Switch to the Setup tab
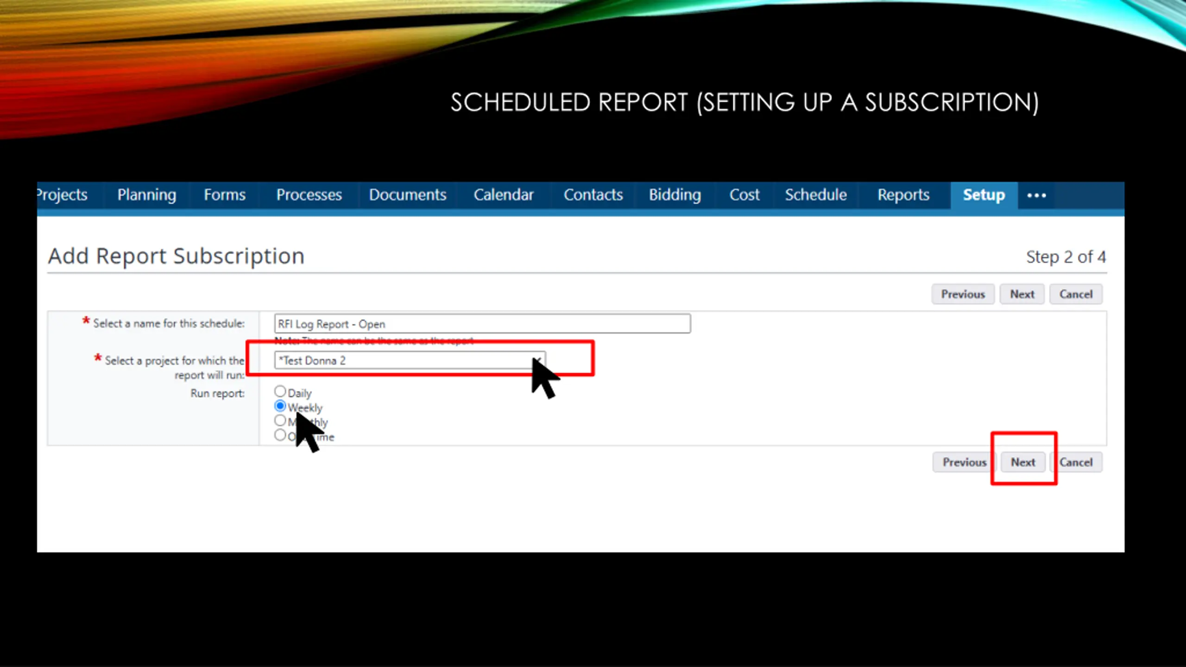The width and height of the screenshot is (1186, 667). pos(984,195)
